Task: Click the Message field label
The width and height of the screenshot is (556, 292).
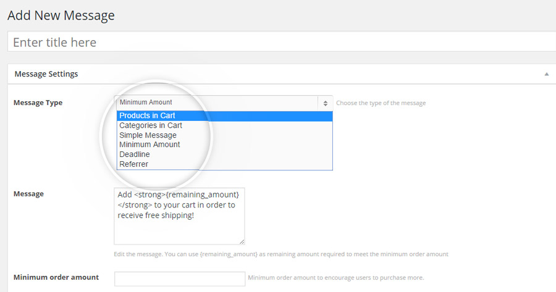Action: (x=28, y=194)
